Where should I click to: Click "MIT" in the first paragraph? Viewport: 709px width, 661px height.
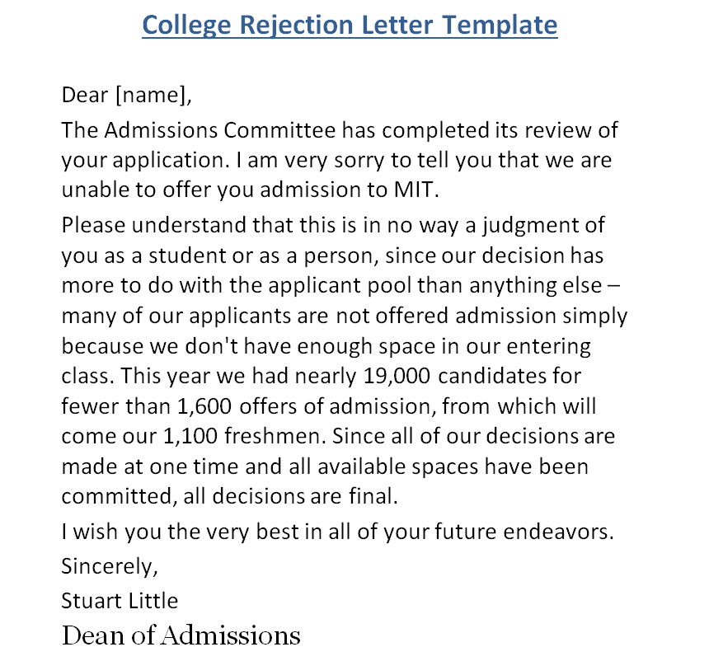(x=415, y=189)
